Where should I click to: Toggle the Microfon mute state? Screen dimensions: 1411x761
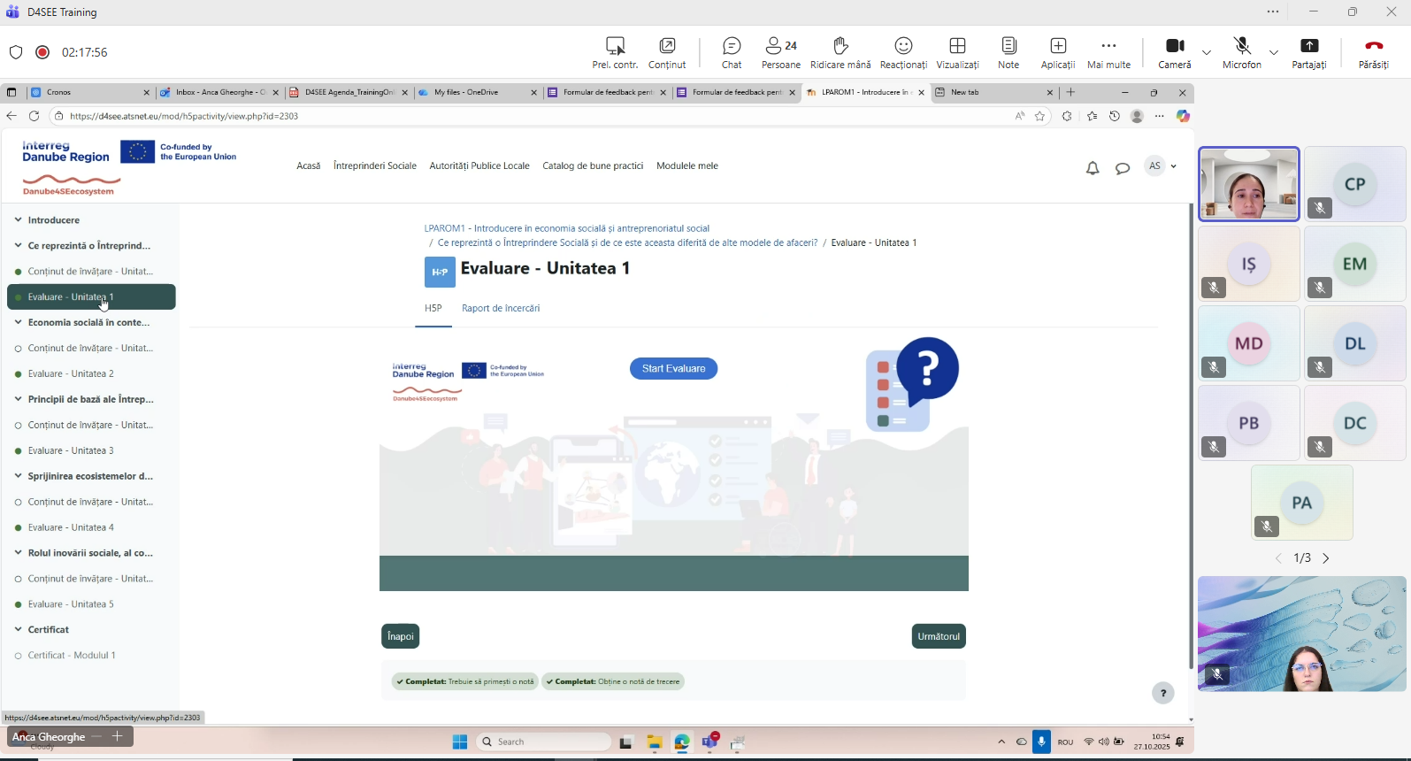pyautogui.click(x=1242, y=52)
